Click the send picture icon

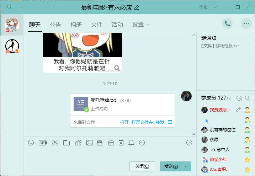(x=89, y=143)
